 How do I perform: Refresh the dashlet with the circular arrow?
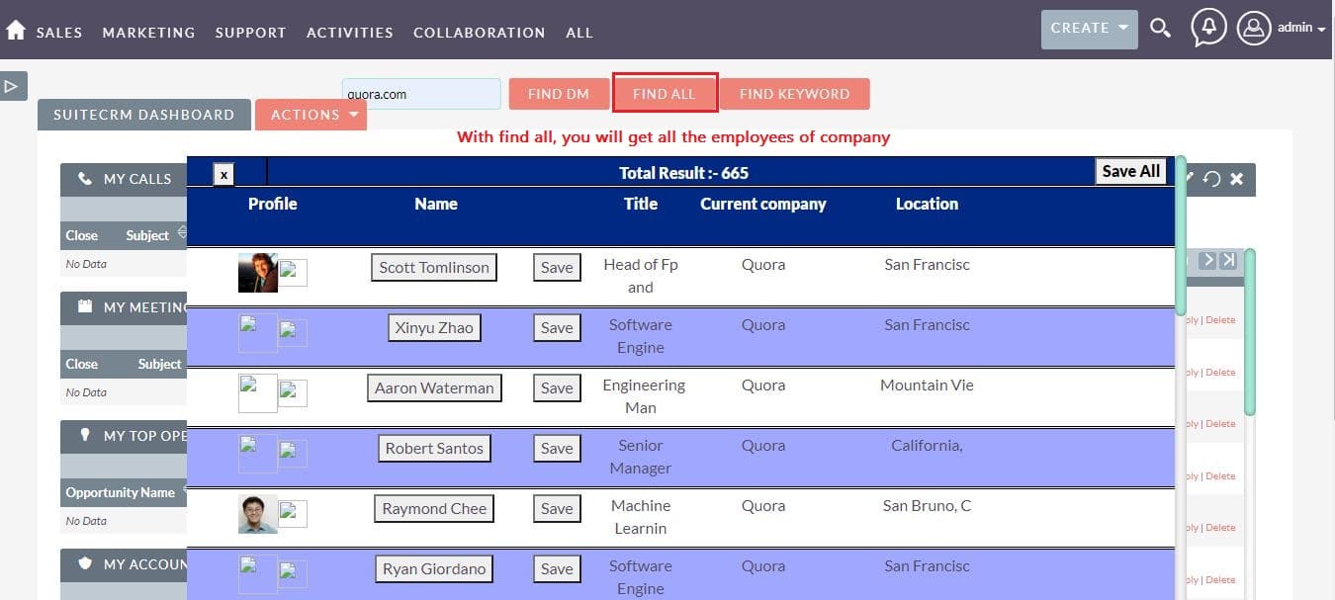(1212, 179)
